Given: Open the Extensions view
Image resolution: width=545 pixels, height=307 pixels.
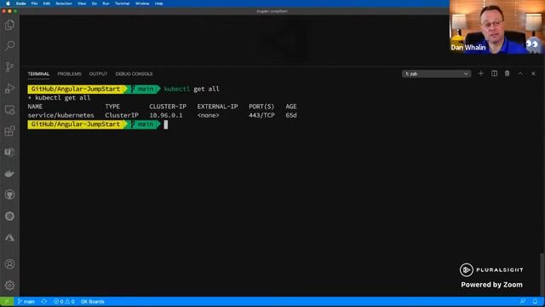Looking at the screenshot, I should click(9, 131).
